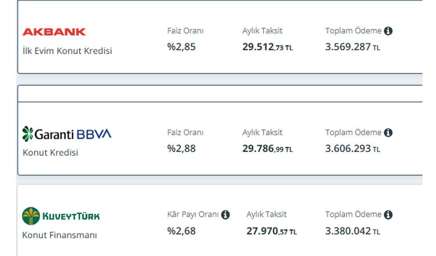This screenshot has height=256, width=436.
Task: Click Akbank total payment 3.569.287 TL
Action: click(352, 47)
